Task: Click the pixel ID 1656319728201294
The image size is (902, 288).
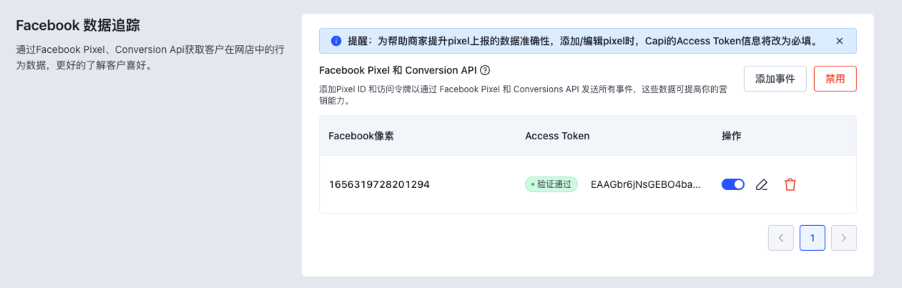Action: [x=379, y=184]
